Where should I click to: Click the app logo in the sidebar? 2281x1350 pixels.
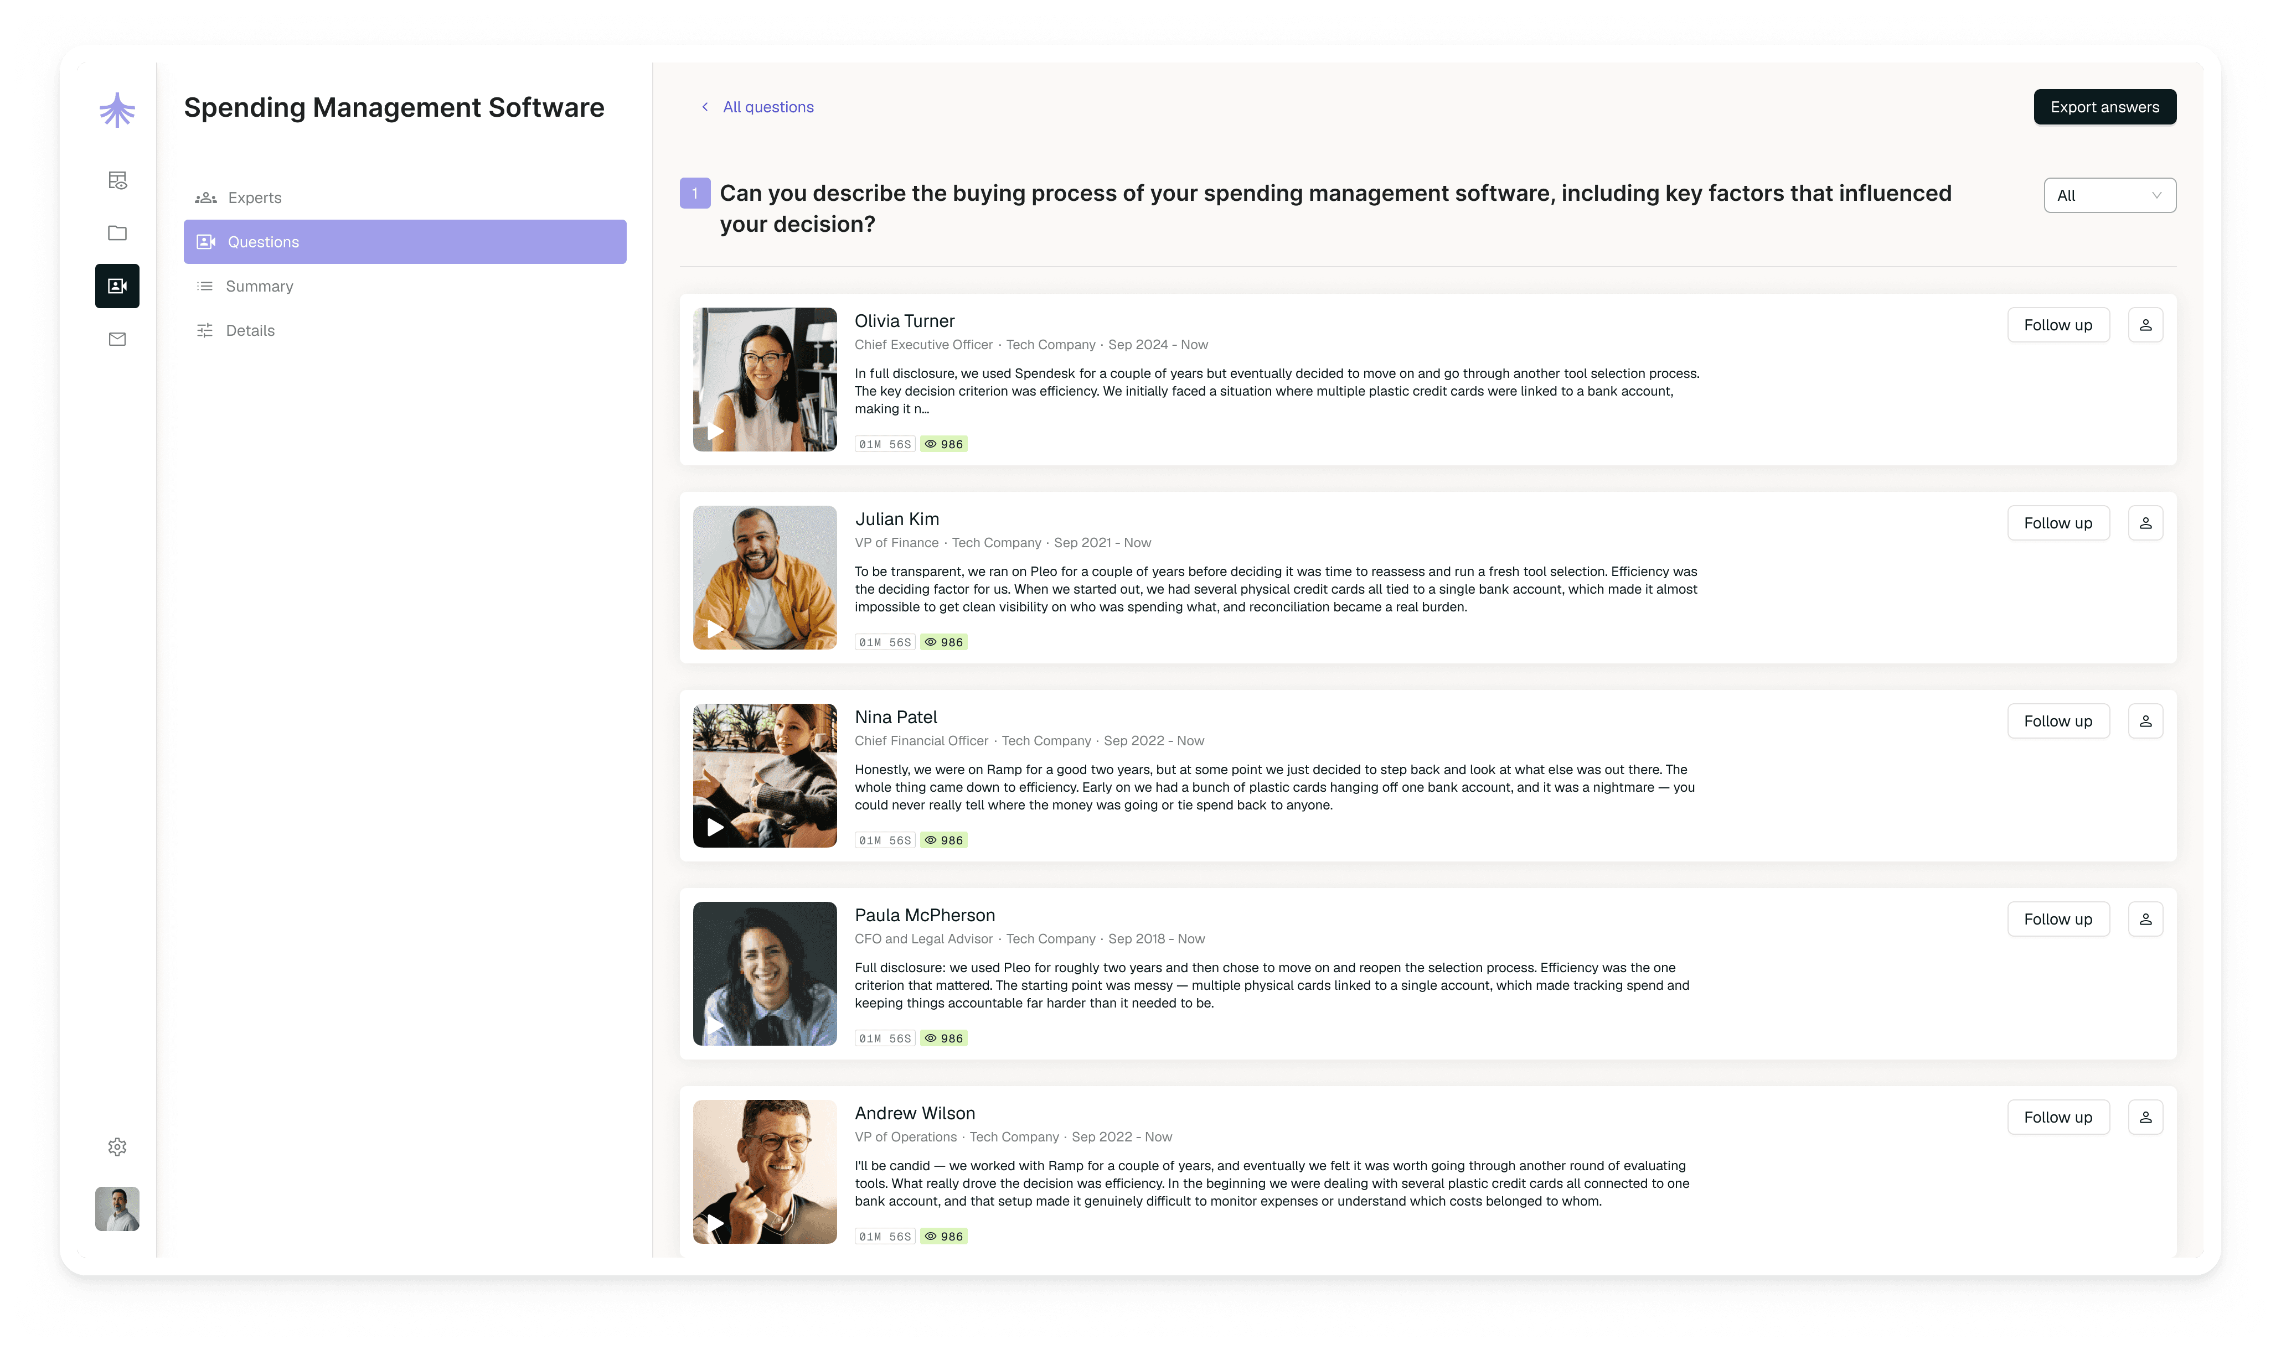[116, 109]
